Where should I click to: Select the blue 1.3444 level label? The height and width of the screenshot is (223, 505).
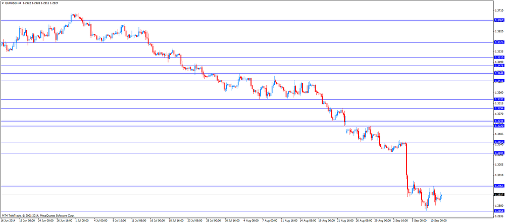tap(499, 73)
